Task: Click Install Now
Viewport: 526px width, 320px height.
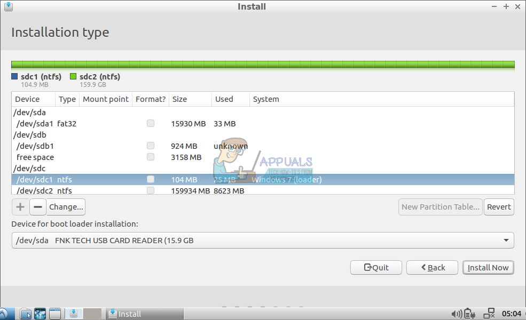Action: click(488, 267)
